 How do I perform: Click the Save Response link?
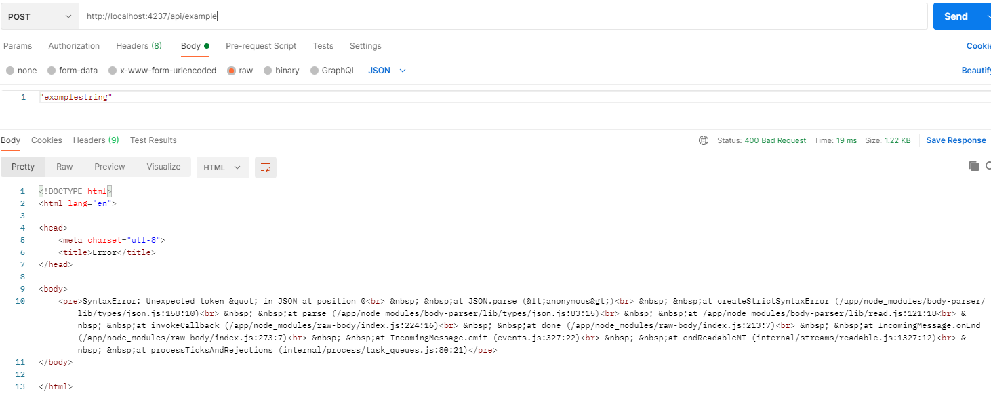[956, 140]
